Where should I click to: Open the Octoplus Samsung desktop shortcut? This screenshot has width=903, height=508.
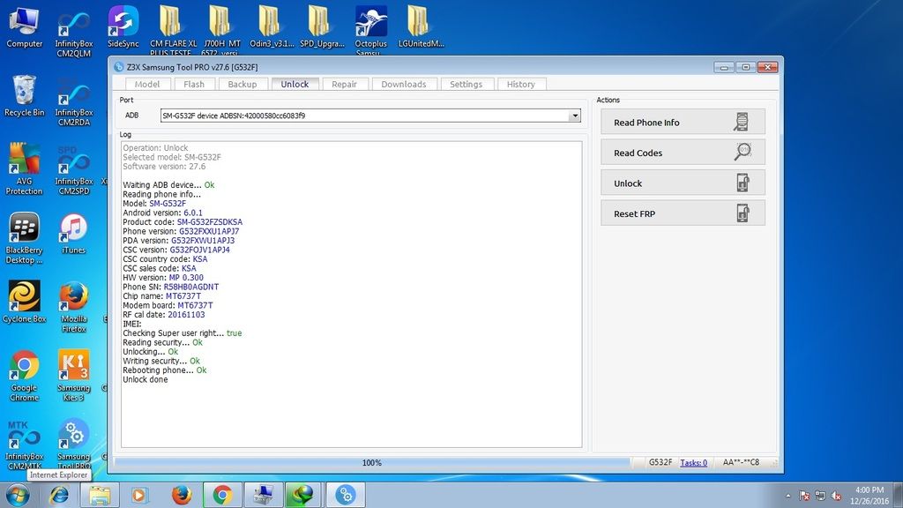coord(370,25)
